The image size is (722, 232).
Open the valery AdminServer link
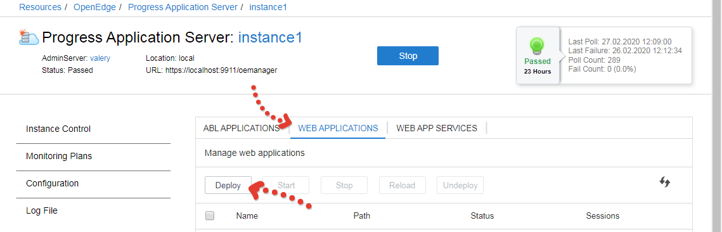tap(100, 58)
